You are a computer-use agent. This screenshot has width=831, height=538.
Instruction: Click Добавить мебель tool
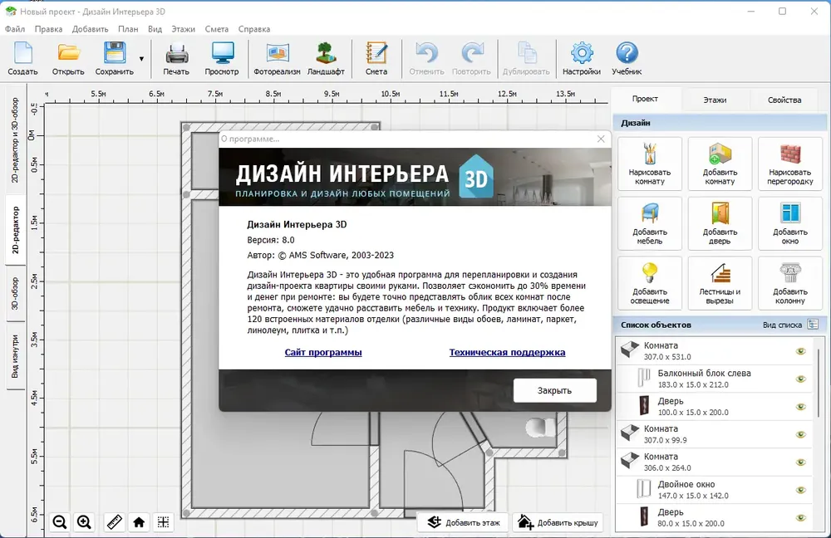point(650,223)
